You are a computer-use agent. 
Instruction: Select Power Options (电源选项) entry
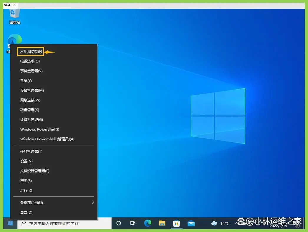tap(54, 61)
